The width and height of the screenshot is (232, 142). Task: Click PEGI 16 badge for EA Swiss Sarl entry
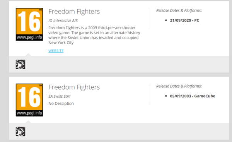(29, 100)
